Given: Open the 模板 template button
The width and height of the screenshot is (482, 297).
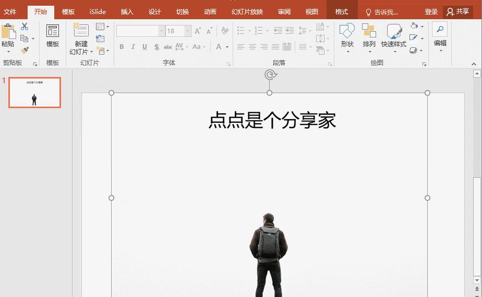Looking at the screenshot, I should (53, 36).
